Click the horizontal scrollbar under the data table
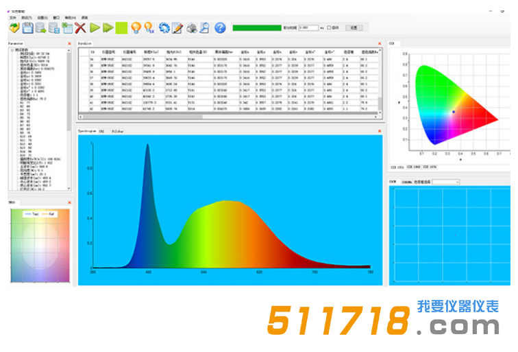The width and height of the screenshot is (518, 352). pos(206,117)
